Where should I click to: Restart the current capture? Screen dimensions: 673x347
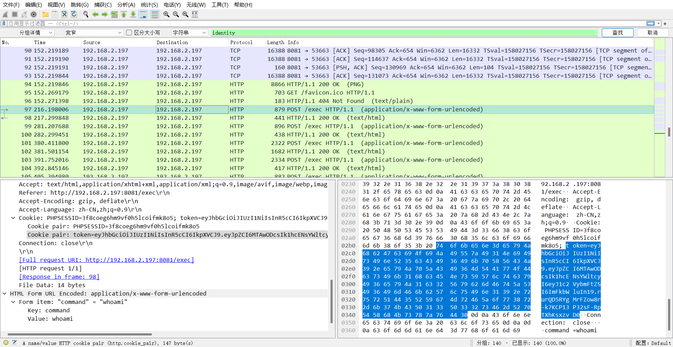click(x=24, y=14)
